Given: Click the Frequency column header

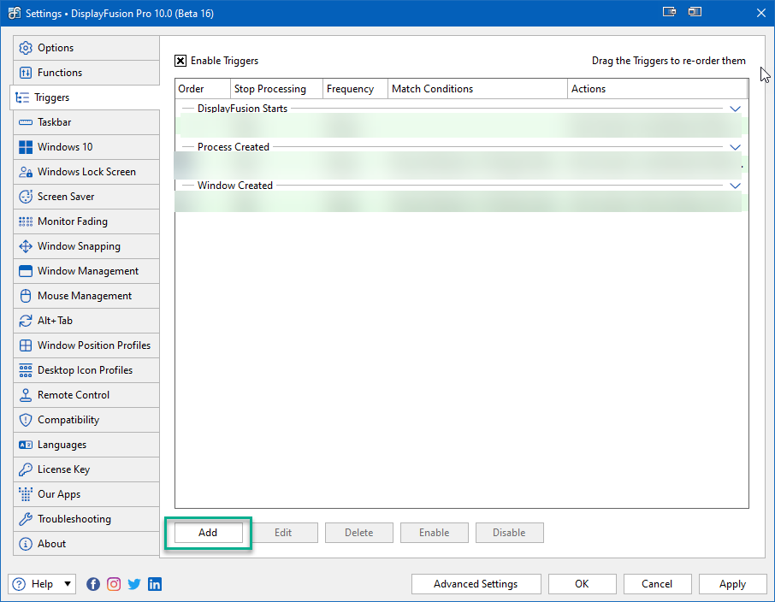Looking at the screenshot, I should pos(355,89).
